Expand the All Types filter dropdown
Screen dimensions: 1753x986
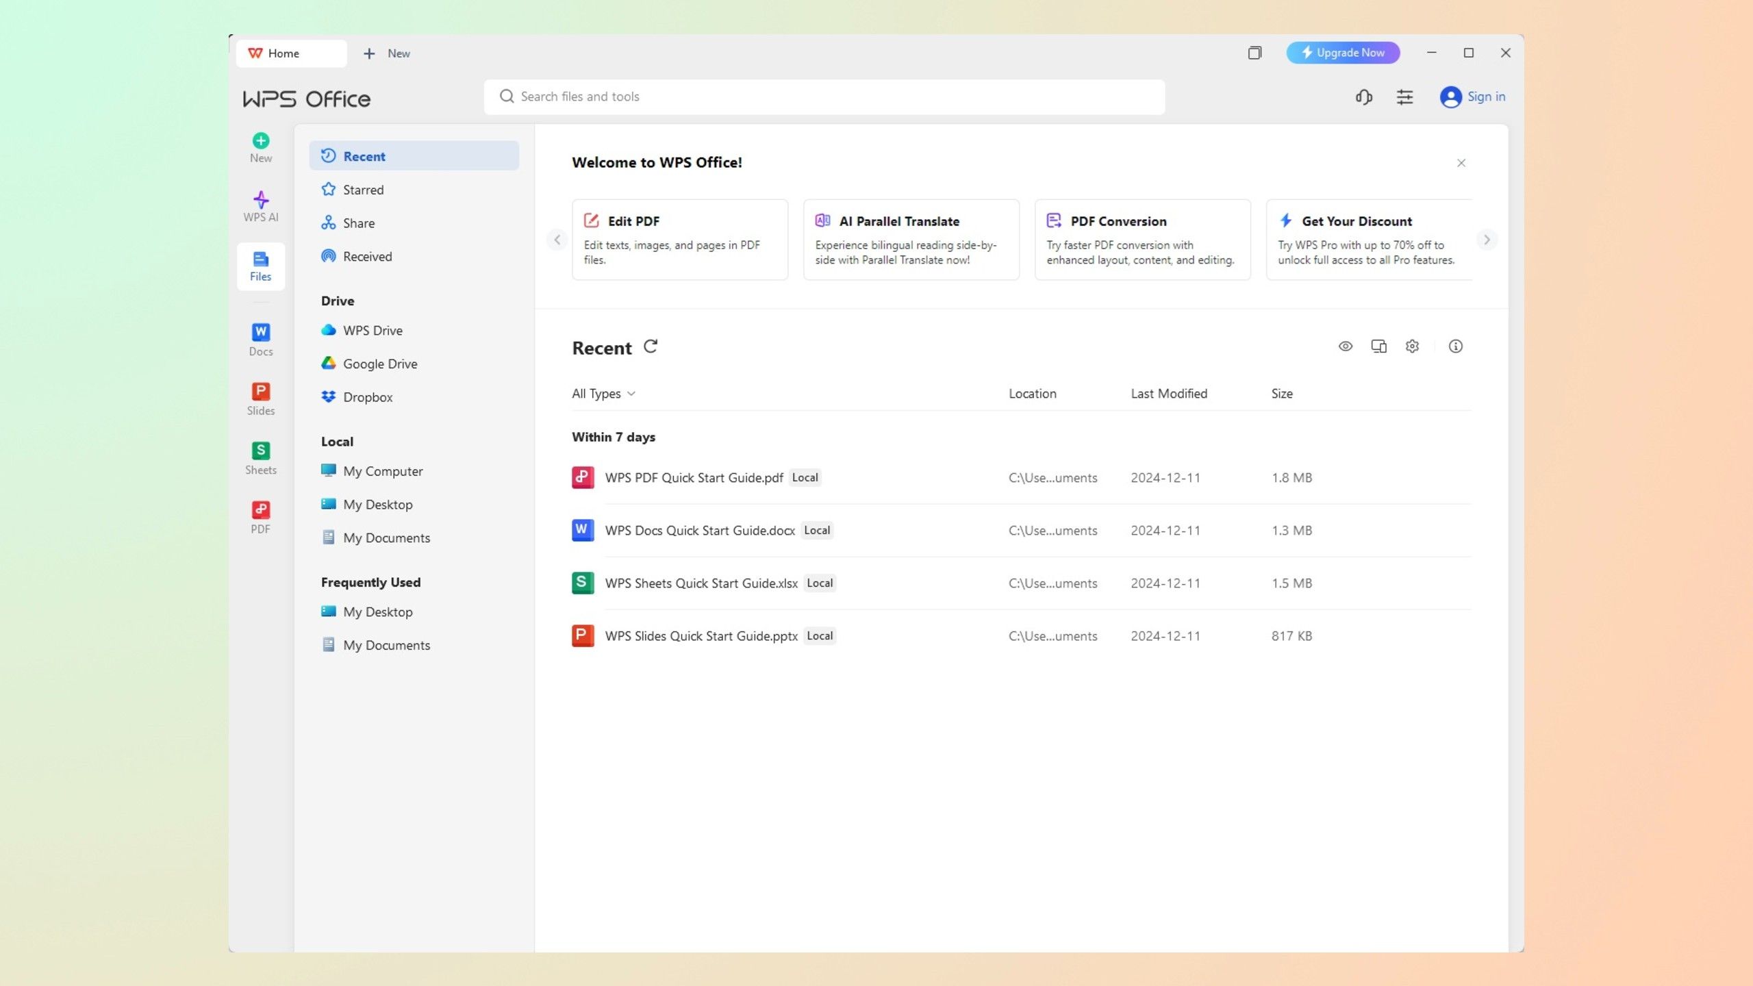604,394
